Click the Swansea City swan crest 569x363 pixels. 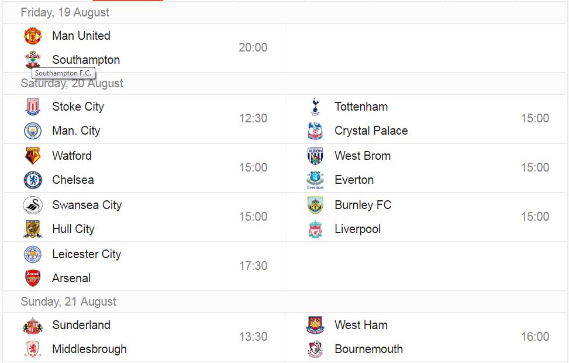click(x=33, y=205)
